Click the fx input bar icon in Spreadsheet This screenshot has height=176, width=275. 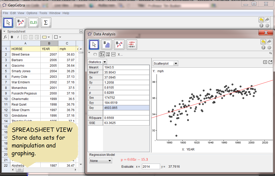tap(5, 37)
